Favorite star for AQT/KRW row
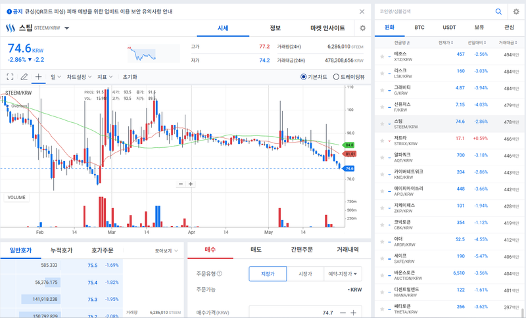This screenshot has height=318, width=526. pos(382,158)
